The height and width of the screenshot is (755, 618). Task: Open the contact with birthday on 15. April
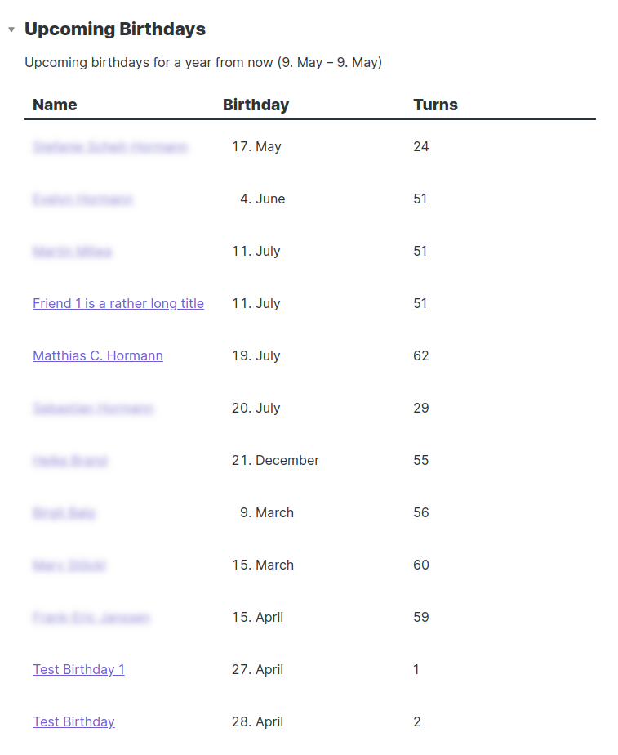pos(91,617)
